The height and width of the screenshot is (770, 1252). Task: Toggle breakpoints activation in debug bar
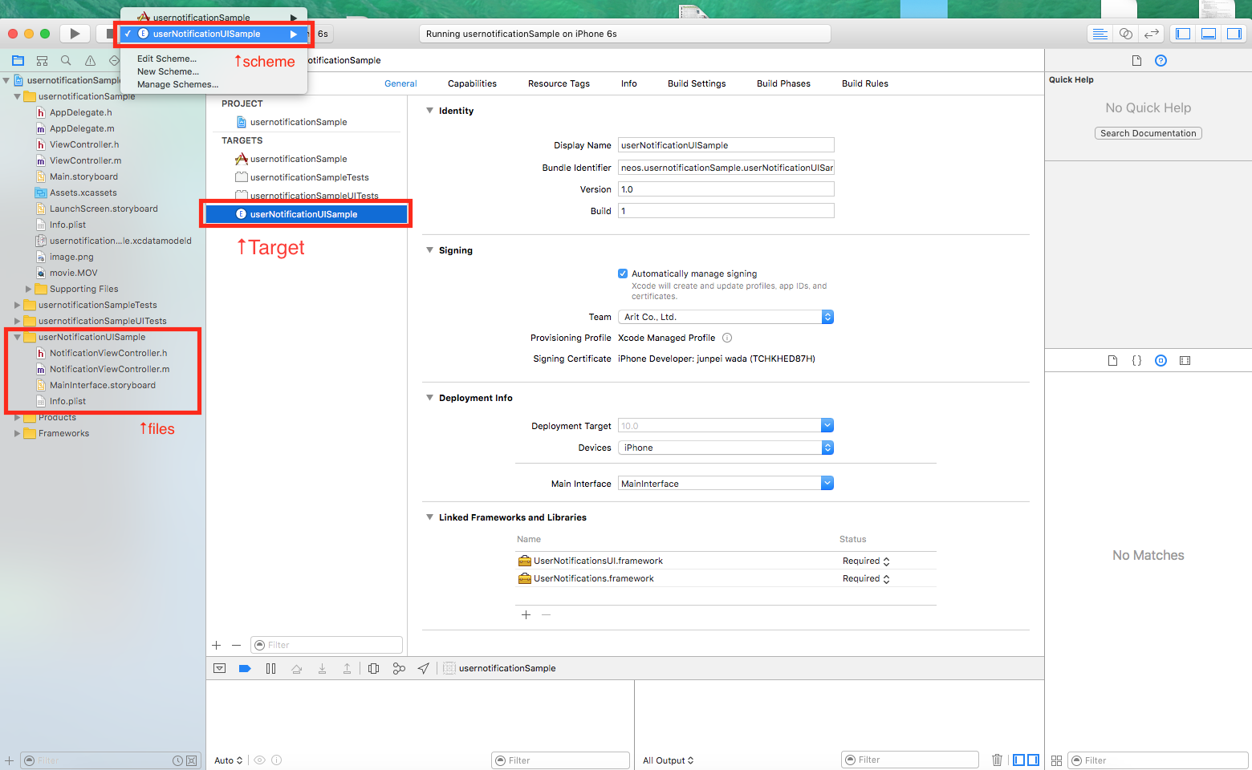pyautogui.click(x=245, y=668)
